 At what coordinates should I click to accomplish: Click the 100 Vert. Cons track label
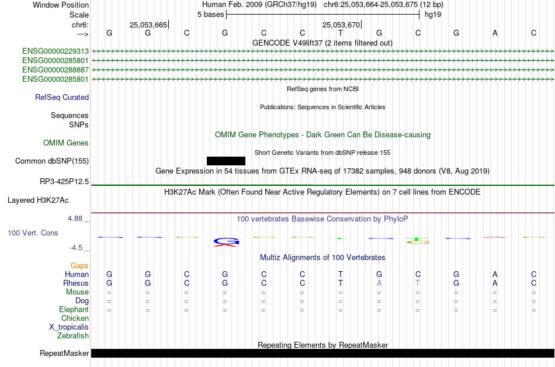click(33, 233)
